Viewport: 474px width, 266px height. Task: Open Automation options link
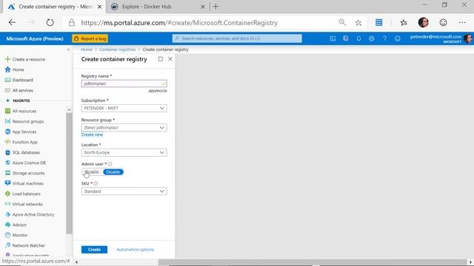click(x=136, y=250)
